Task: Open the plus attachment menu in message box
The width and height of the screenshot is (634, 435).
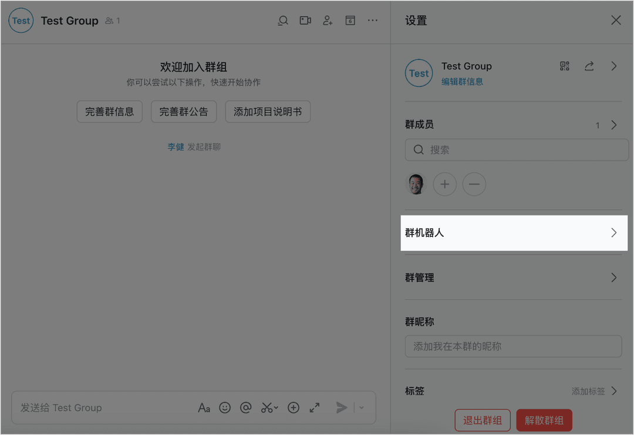Action: click(x=294, y=407)
